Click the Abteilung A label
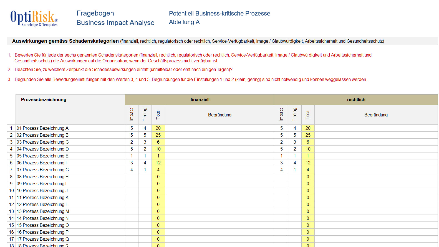 [184, 22]
